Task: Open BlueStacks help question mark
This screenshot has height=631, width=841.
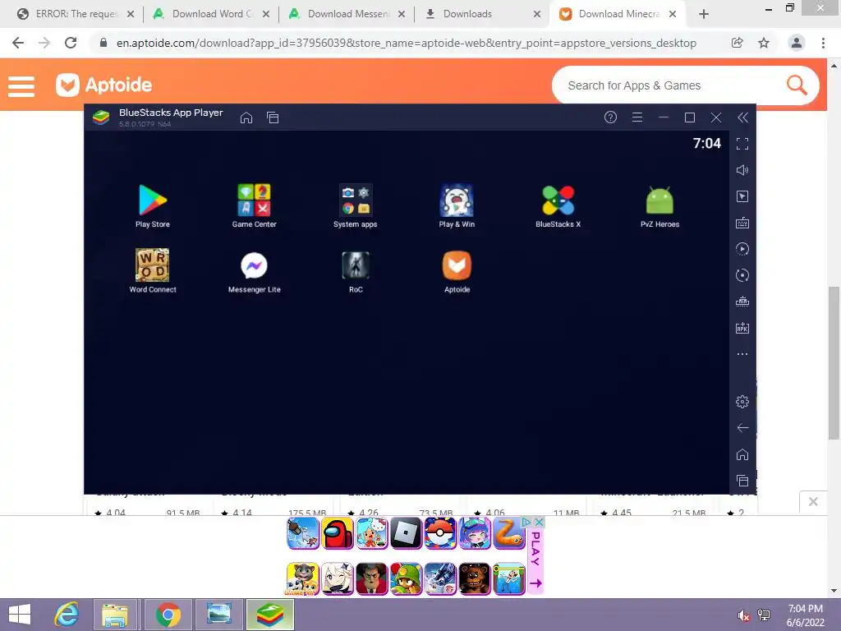Action: 610,117
